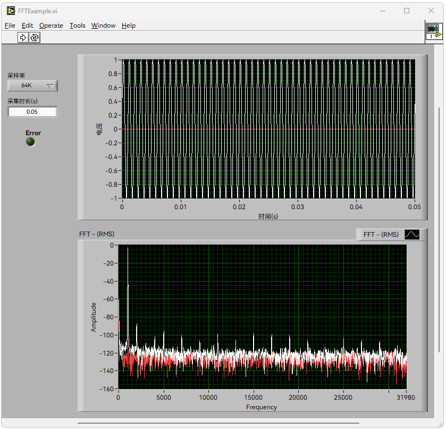Open the Tools menu
Screen dimensions: 446x429
[x=77, y=26]
